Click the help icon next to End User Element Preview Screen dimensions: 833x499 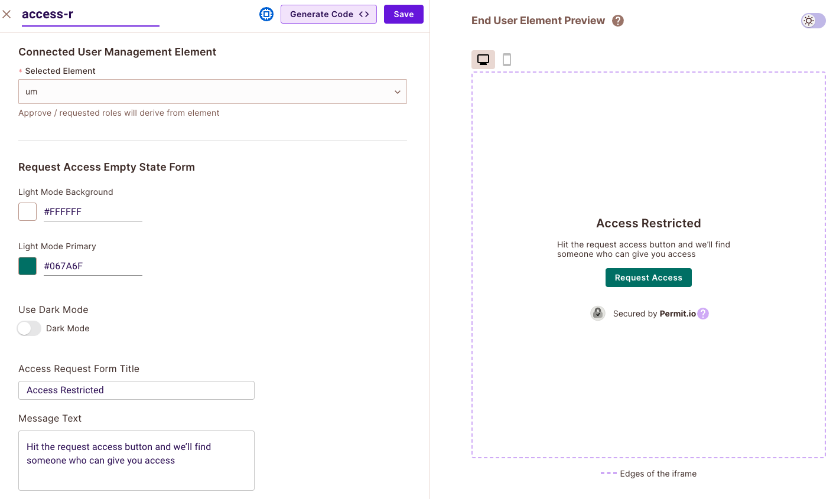[x=618, y=21]
